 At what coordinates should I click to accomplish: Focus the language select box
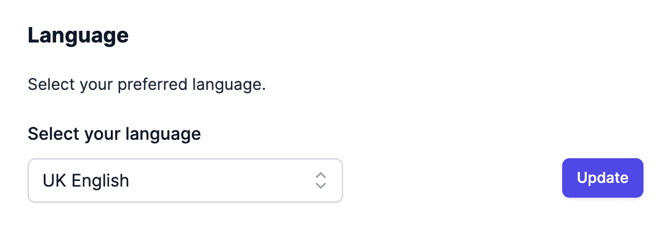click(x=185, y=180)
